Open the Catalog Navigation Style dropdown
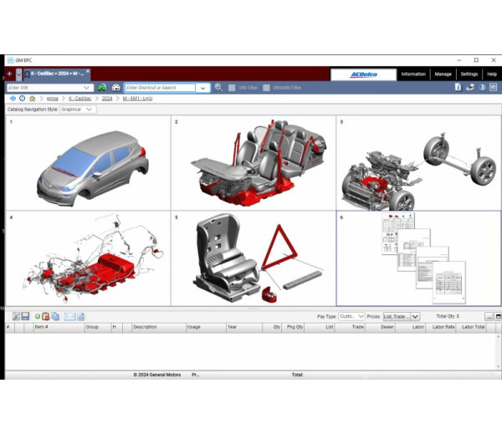 [x=78, y=109]
